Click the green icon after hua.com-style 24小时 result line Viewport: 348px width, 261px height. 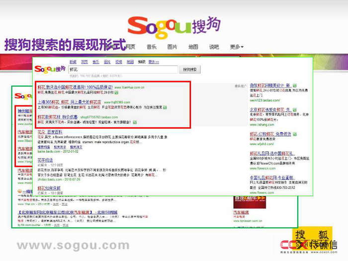pos(116,92)
